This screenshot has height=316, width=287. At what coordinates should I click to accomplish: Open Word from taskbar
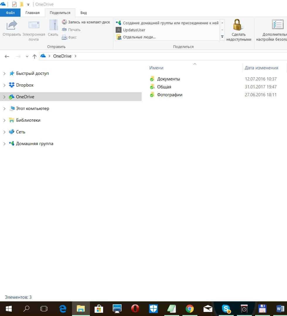coord(280,309)
